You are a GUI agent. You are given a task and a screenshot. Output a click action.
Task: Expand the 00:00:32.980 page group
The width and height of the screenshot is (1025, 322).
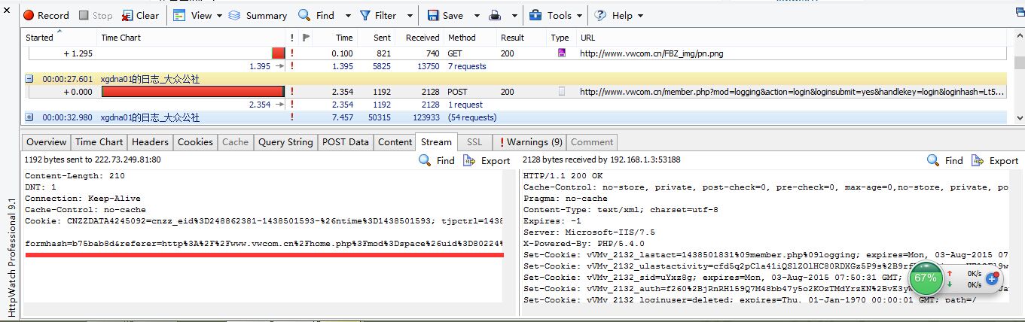[29, 117]
